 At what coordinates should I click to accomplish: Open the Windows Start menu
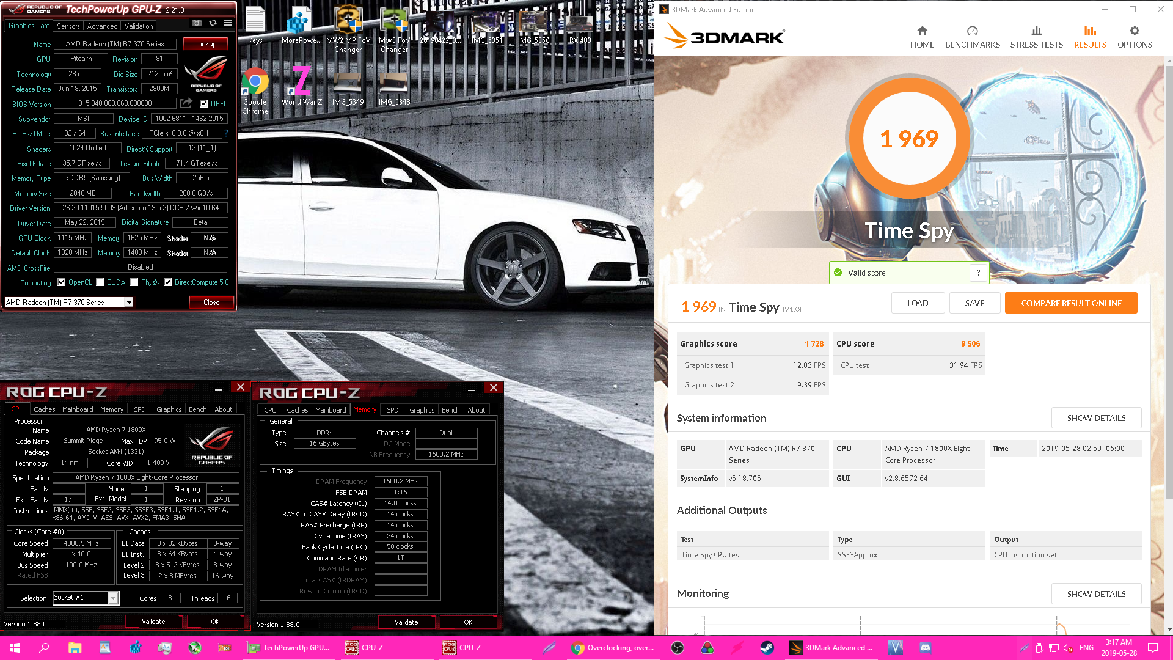[15, 648]
